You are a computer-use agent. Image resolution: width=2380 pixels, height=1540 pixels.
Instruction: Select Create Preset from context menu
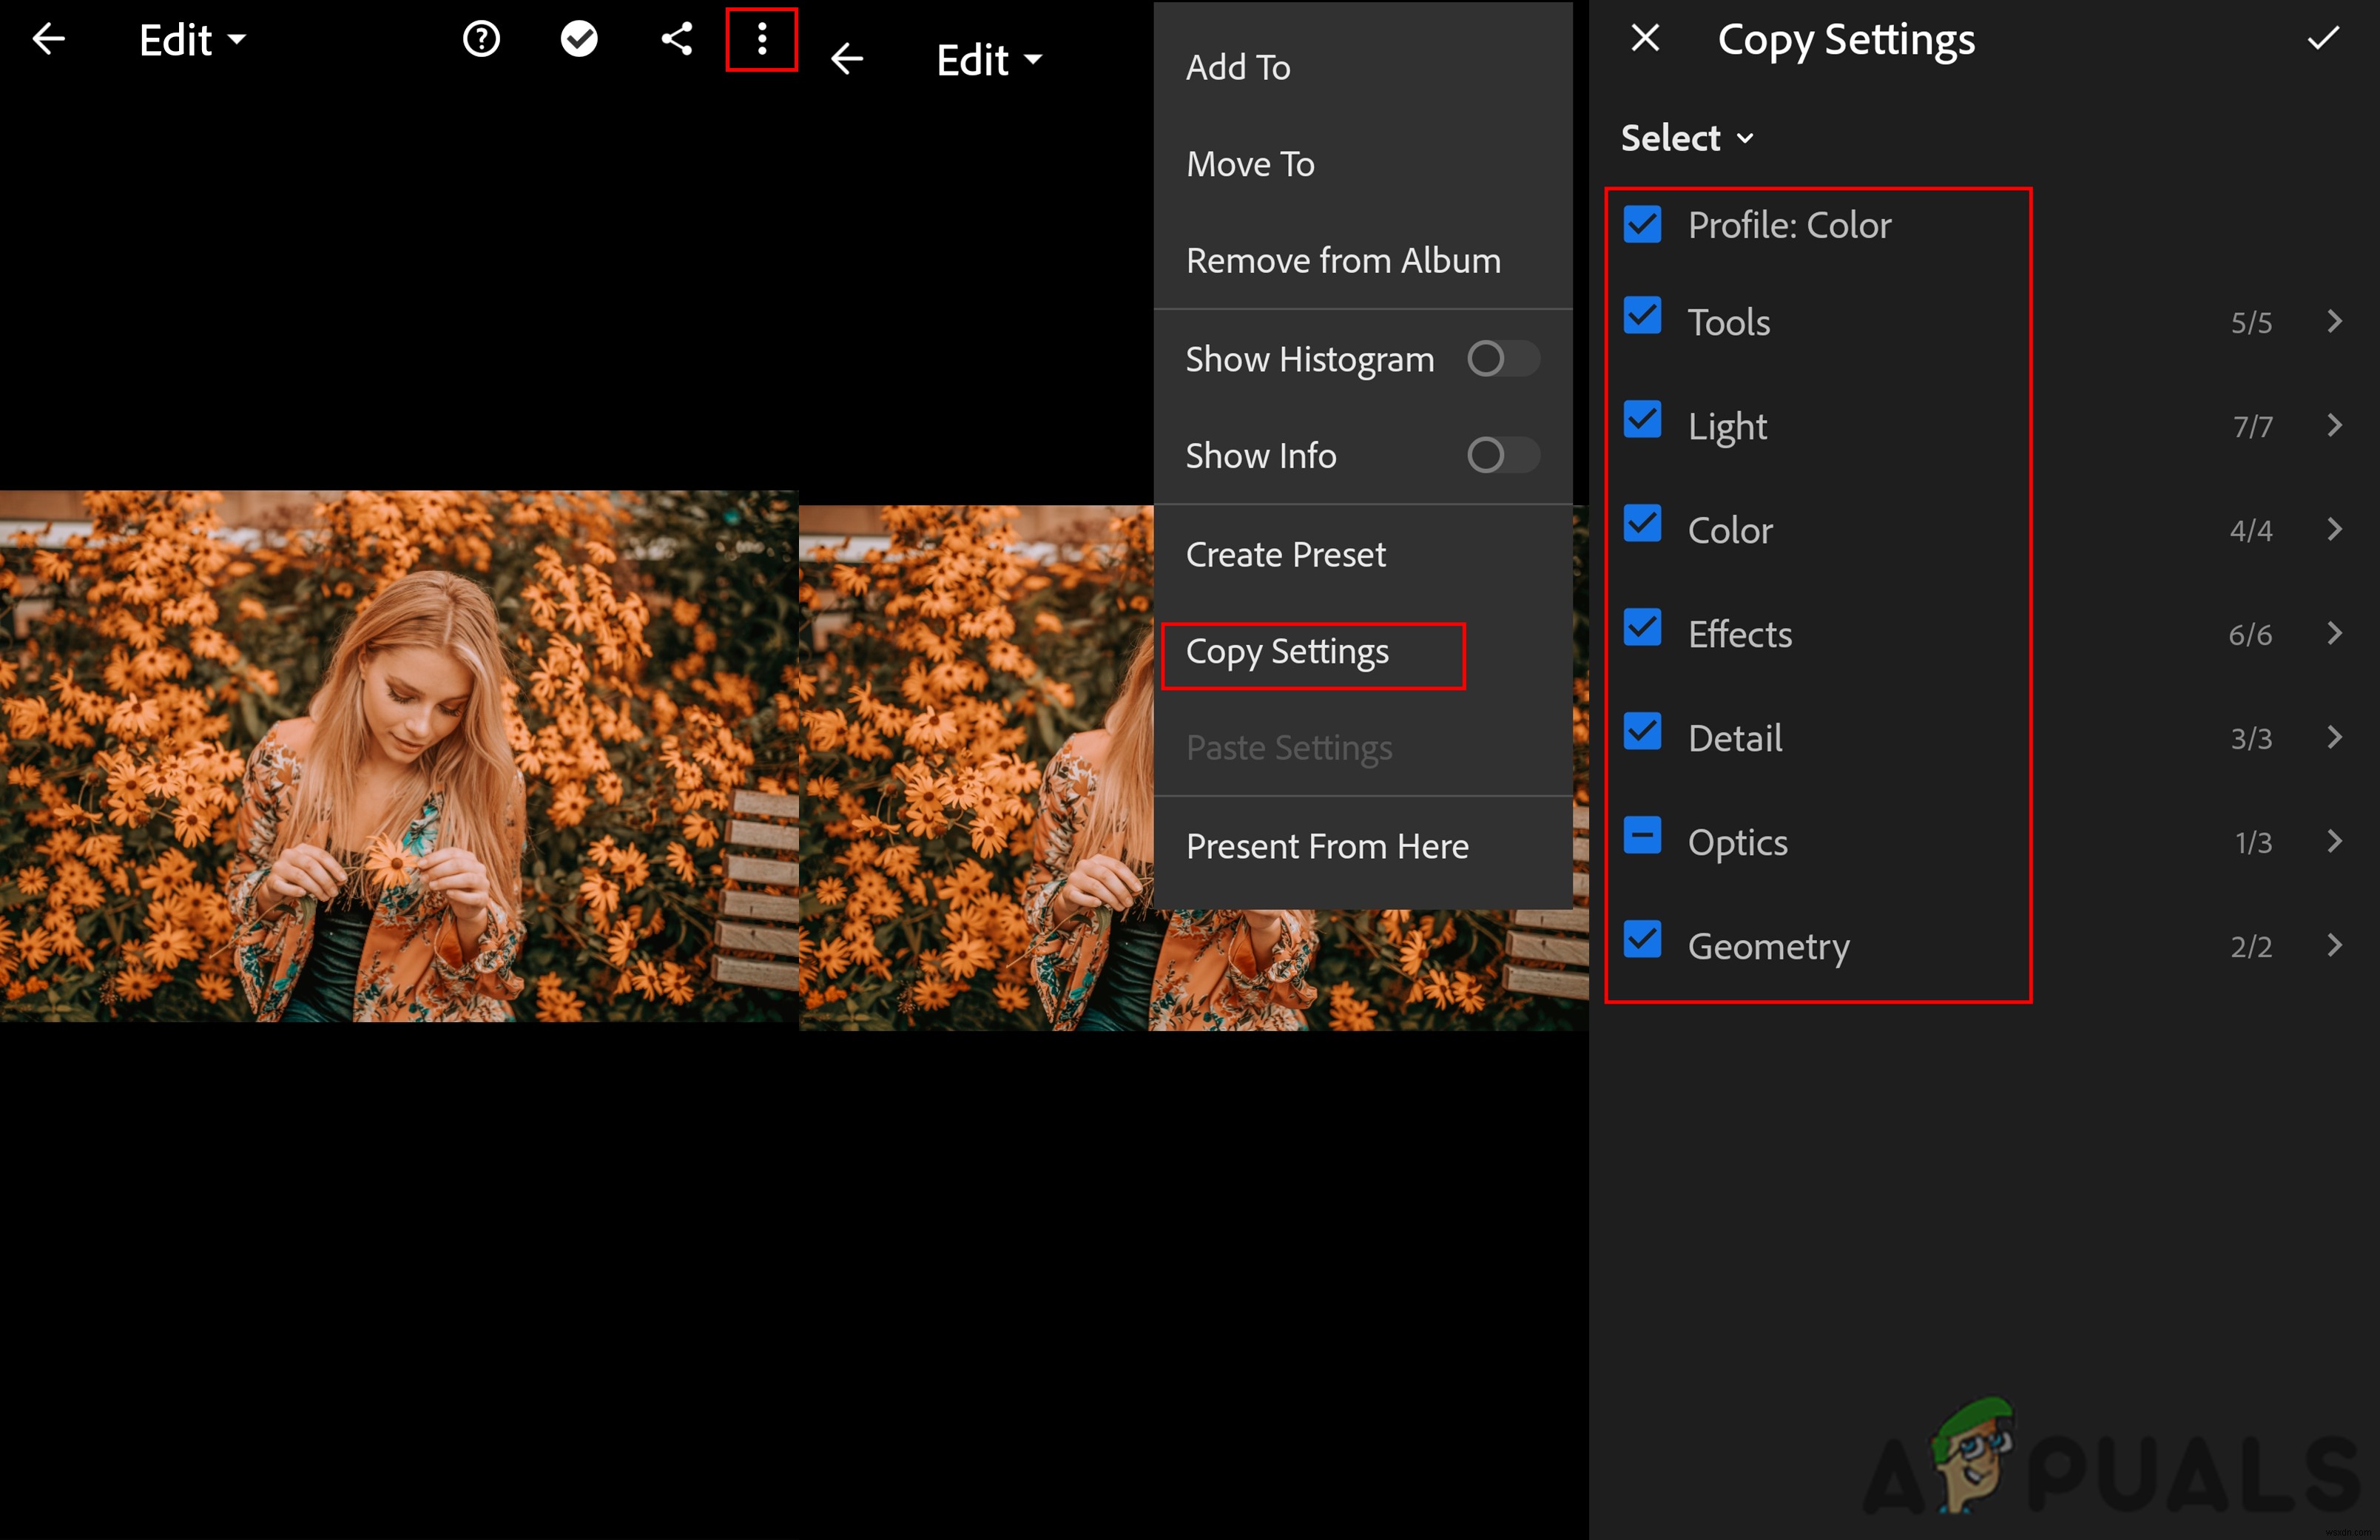point(1287,553)
